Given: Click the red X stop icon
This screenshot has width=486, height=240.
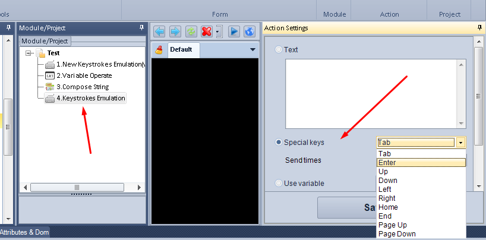Looking at the screenshot, I should point(207,31).
